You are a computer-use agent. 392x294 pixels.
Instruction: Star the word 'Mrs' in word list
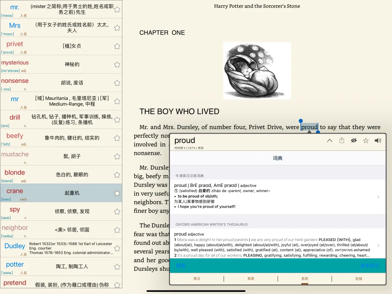pyautogui.click(x=117, y=28)
